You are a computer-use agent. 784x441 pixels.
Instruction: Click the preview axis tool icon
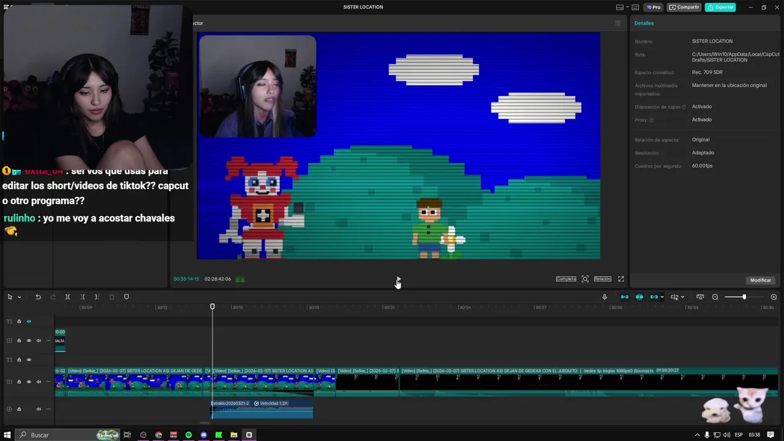pyautogui.click(x=674, y=297)
